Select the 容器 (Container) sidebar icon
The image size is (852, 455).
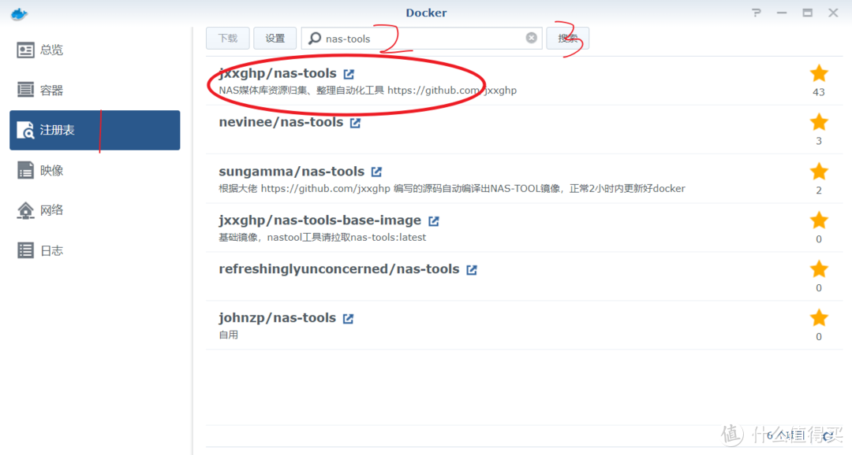pos(39,89)
